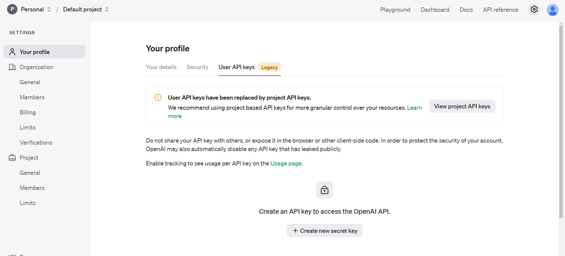Click the orange info icon in the notice
Viewport: 565px width, 256px height.
click(158, 98)
